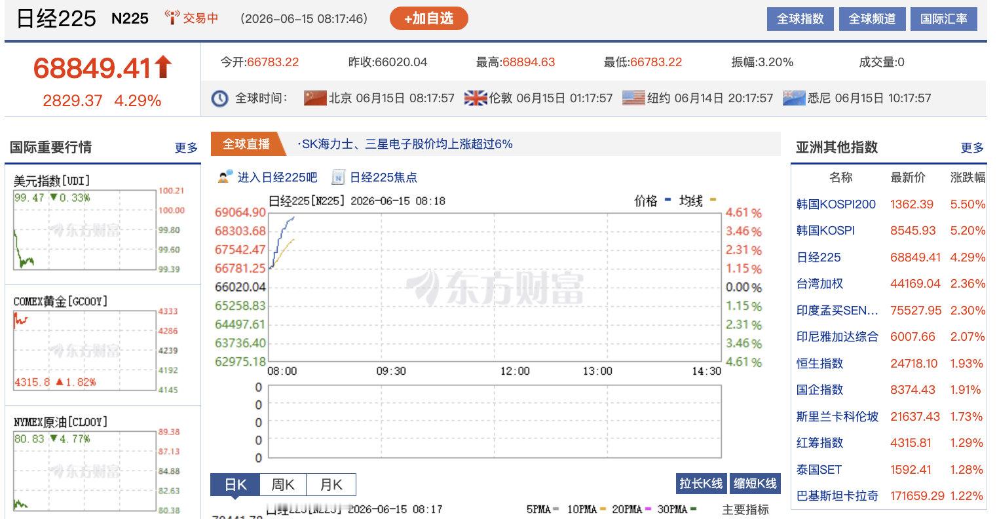Switch to the 日K tab

(x=235, y=485)
